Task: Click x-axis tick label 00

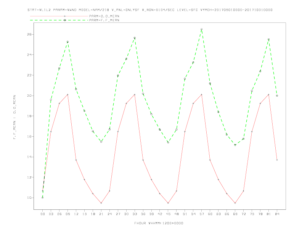Action: tap(43, 214)
